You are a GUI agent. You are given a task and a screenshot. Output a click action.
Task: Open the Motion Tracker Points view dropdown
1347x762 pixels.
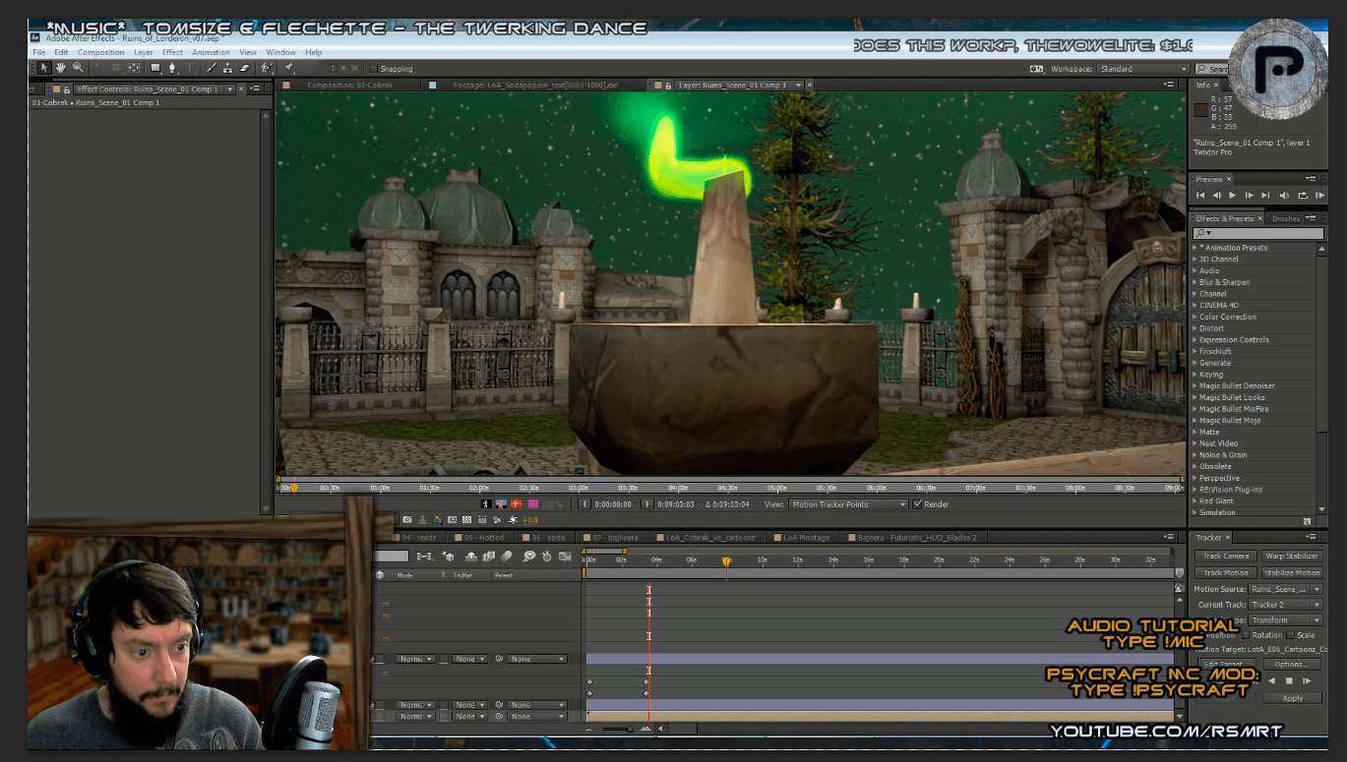tap(848, 504)
